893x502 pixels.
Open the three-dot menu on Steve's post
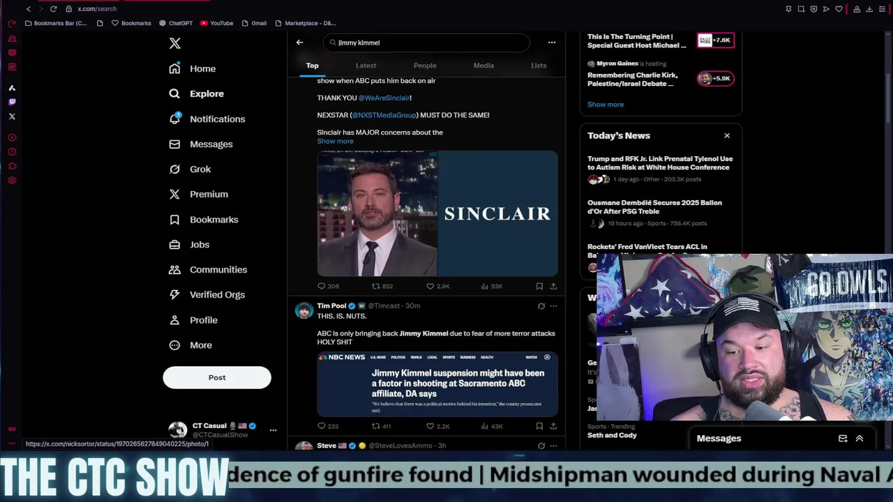tap(553, 446)
